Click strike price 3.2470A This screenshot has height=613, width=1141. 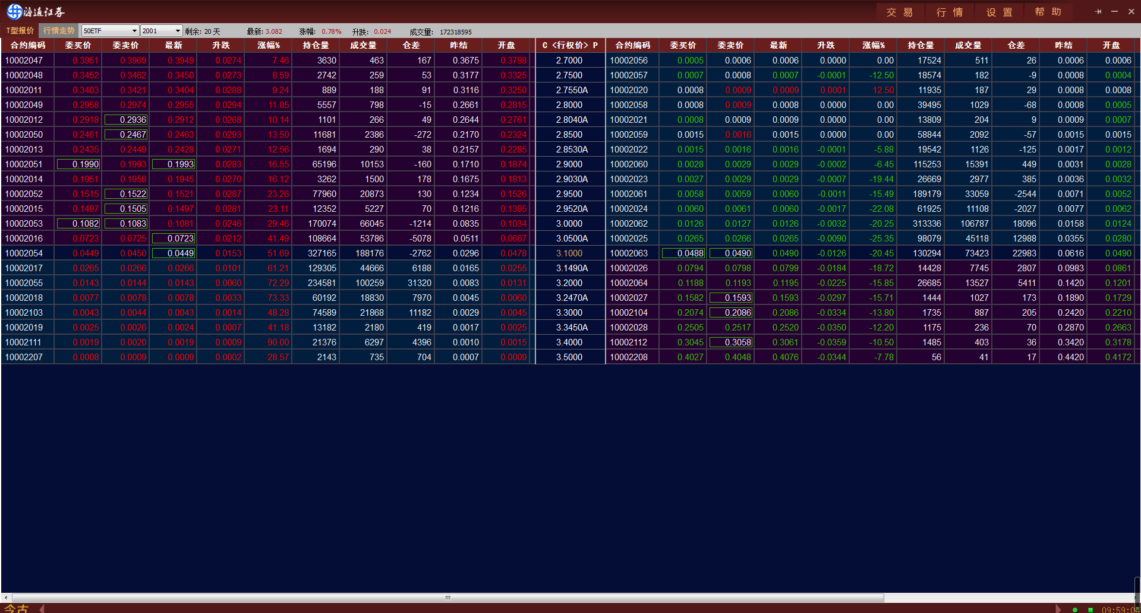(x=572, y=298)
